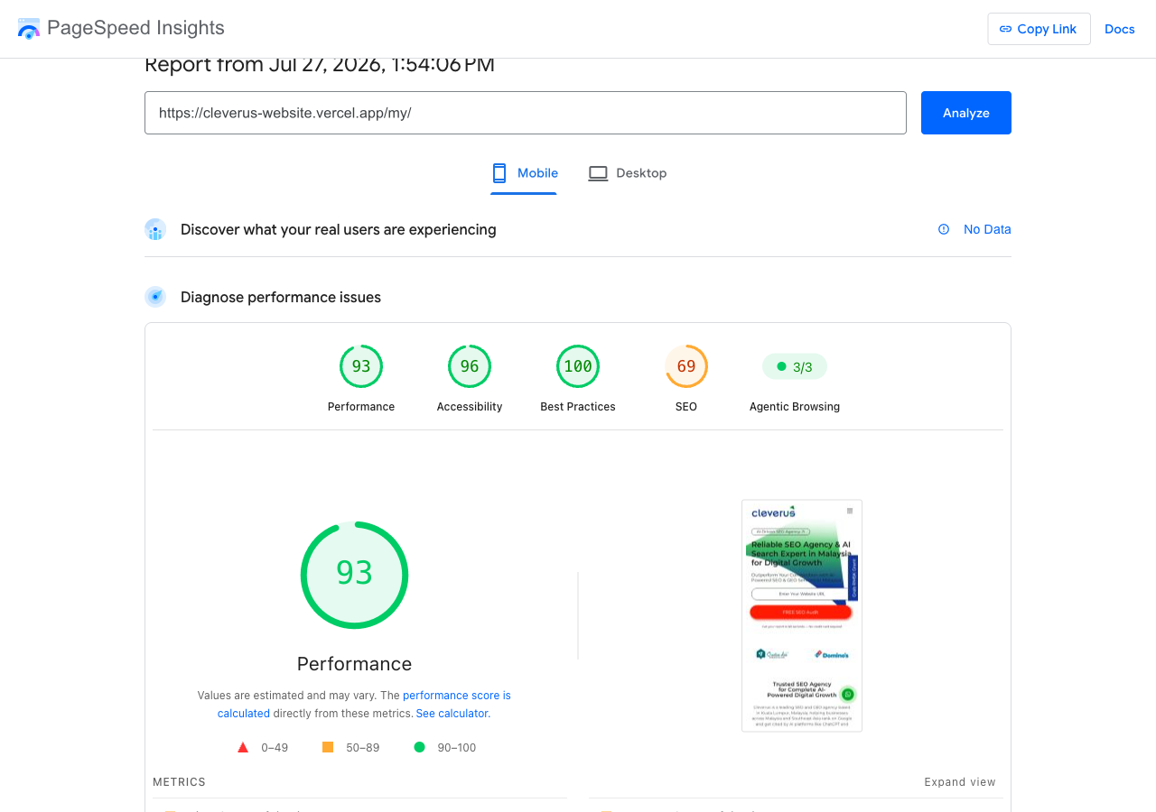Viewport: 1156px width, 812px height.
Task: Click the green circle 90–100 legend icon
Action: click(419, 747)
